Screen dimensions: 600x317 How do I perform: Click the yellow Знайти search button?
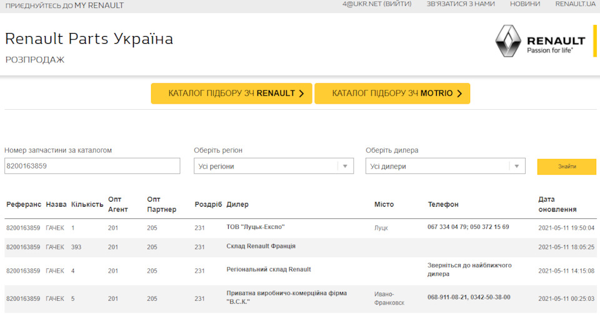pos(567,167)
